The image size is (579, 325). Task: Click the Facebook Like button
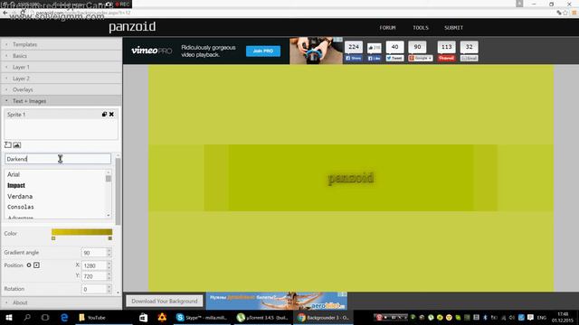pyautogui.click(x=374, y=58)
